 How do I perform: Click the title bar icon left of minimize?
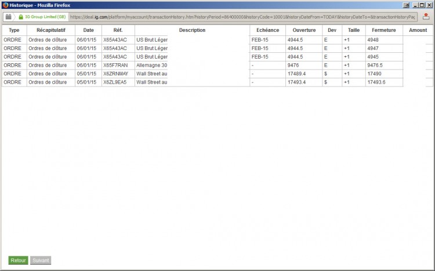[406, 5]
